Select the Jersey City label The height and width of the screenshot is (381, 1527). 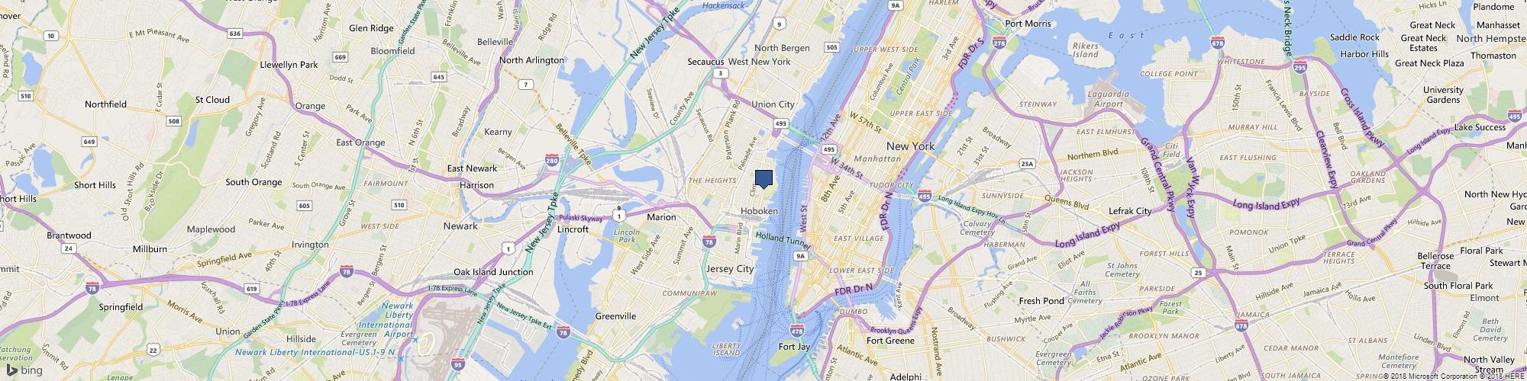(730, 269)
